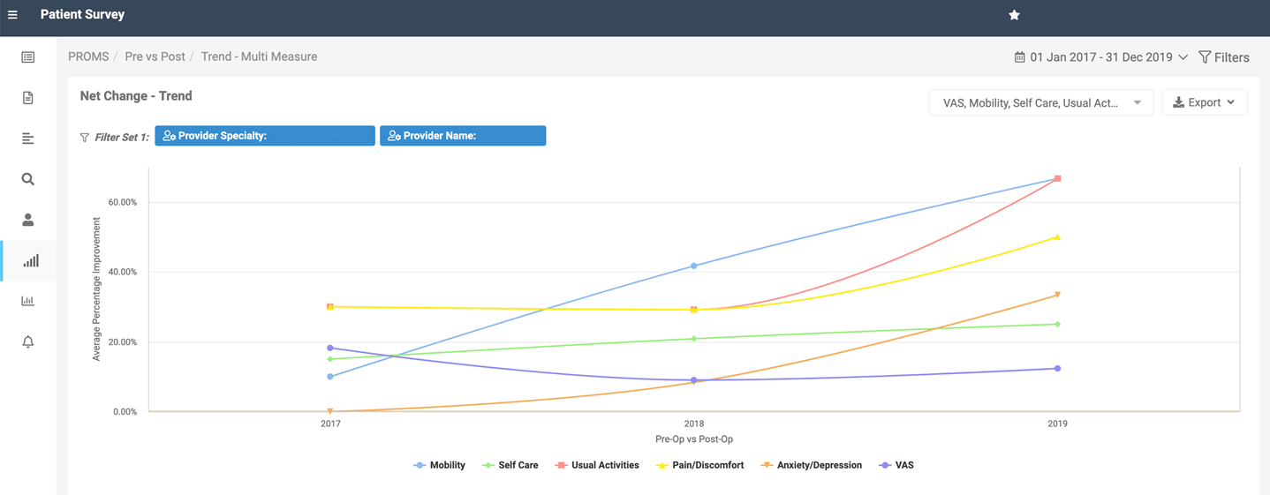Open the hamburger menu icon
1270x495 pixels.
pos(12,15)
